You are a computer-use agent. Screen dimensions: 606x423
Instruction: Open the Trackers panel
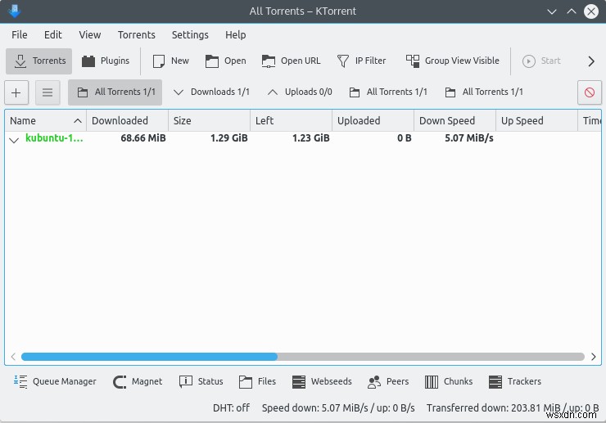click(515, 381)
